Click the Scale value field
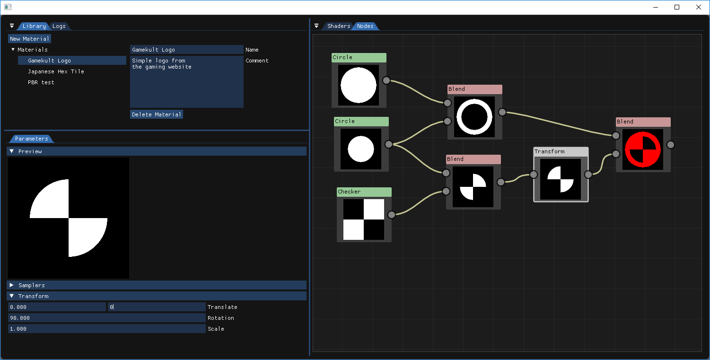Viewport: 710px width, 360px height. click(107, 329)
